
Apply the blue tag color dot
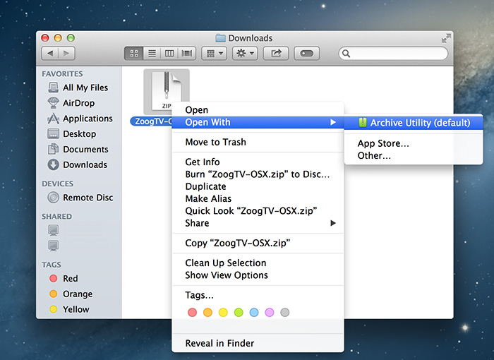[x=254, y=313]
